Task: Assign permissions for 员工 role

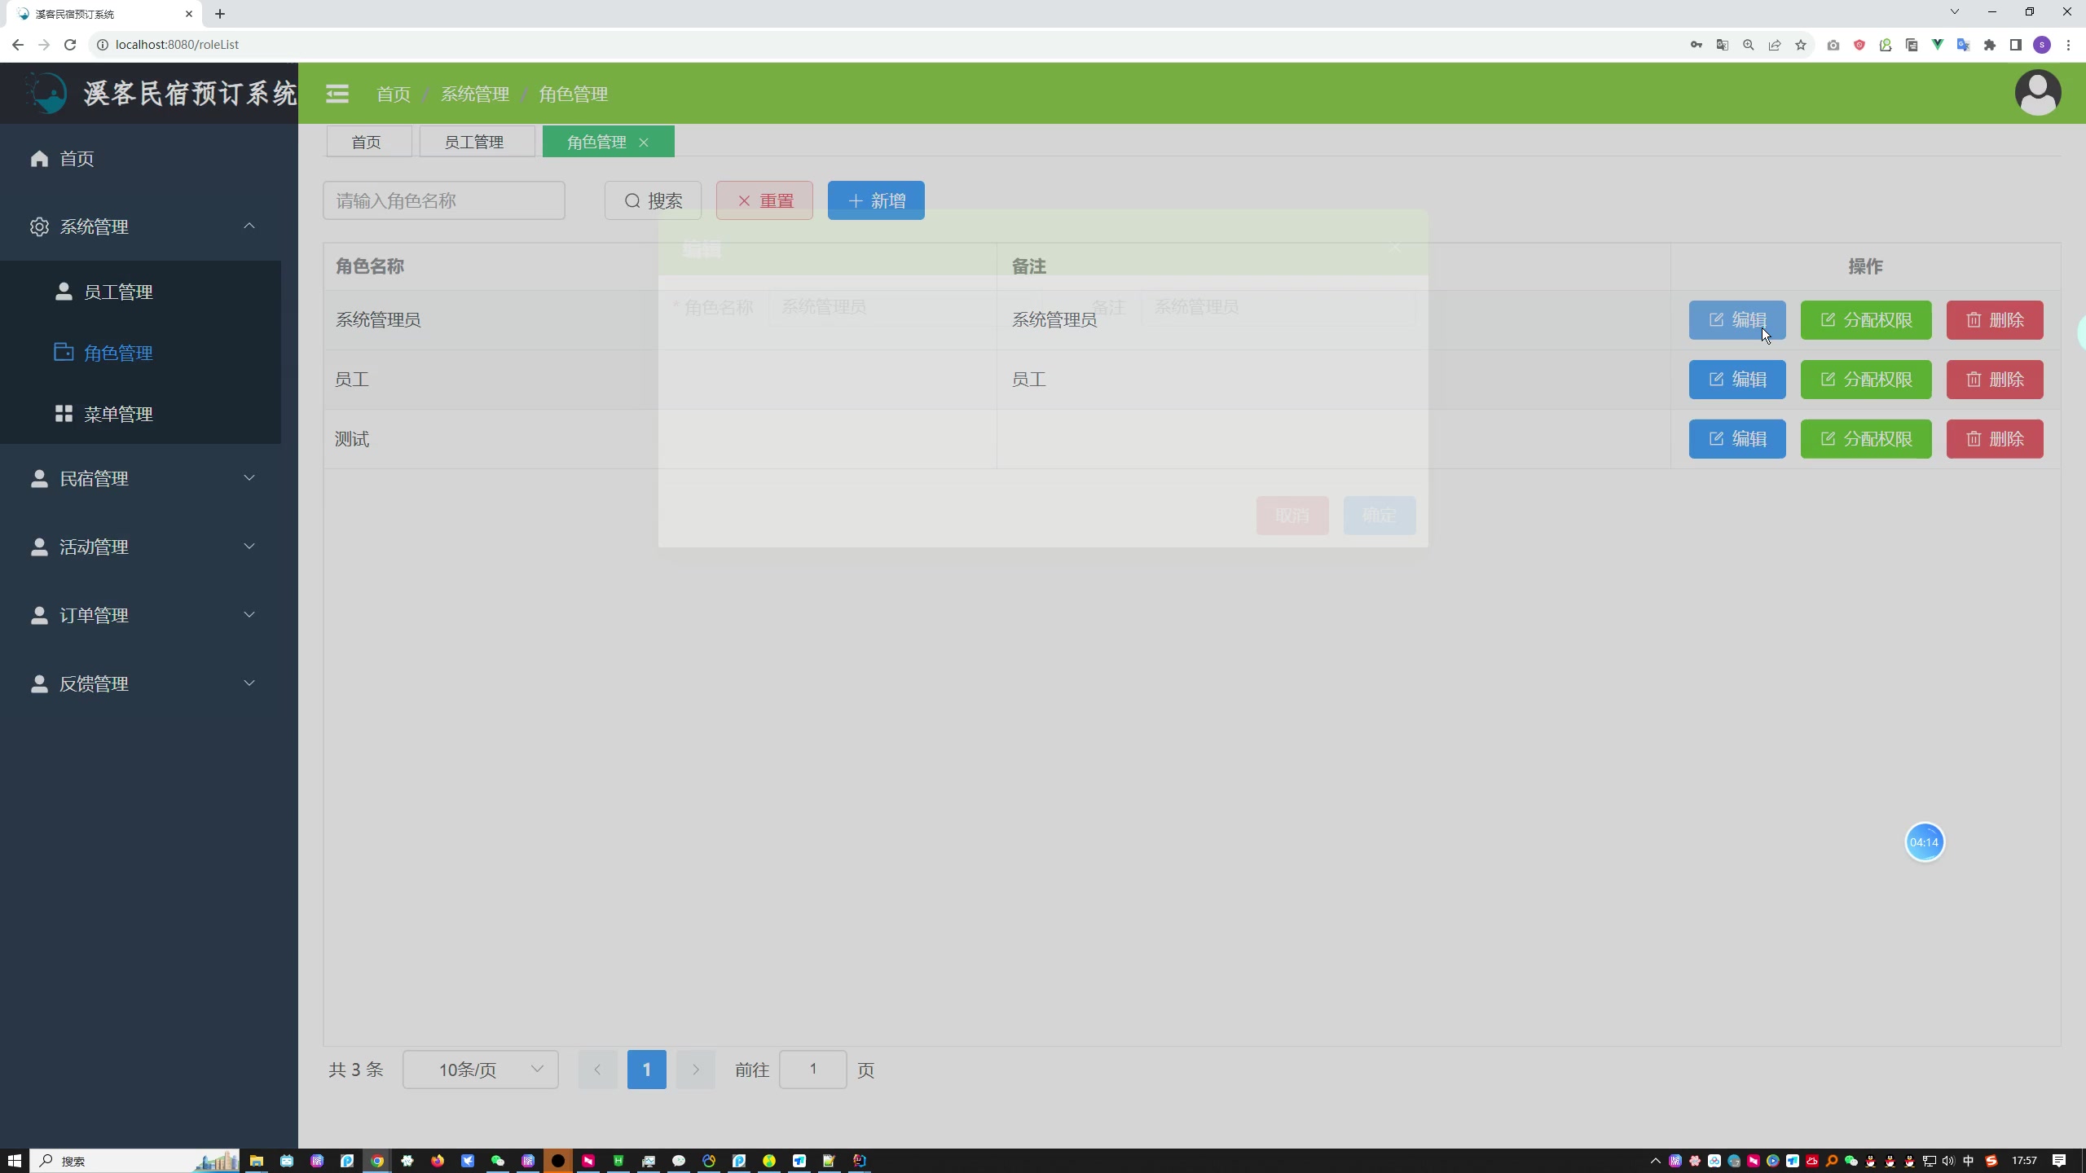Action: coord(1866,380)
